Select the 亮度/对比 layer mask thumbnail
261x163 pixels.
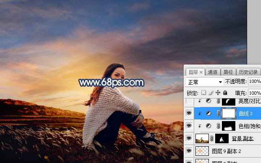[229, 101]
